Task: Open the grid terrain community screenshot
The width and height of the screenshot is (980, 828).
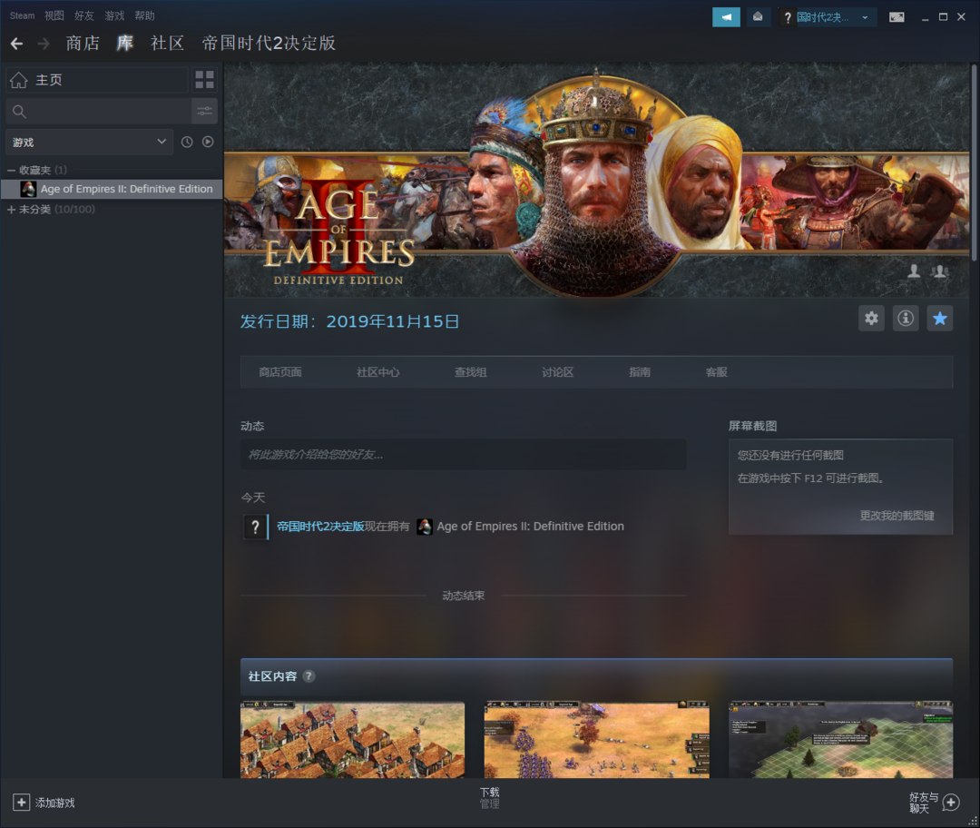Action: coord(840,740)
